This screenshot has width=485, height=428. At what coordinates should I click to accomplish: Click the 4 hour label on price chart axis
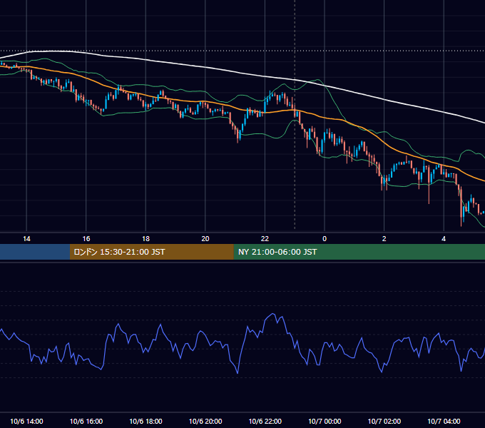pyautogui.click(x=444, y=239)
